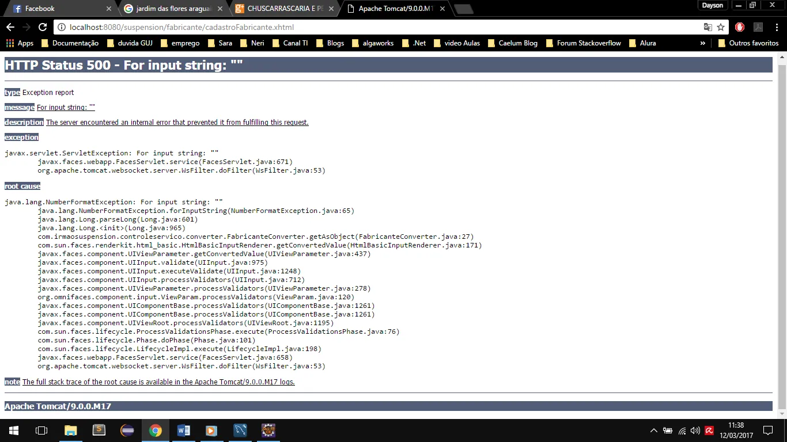Image resolution: width=787 pixels, height=442 pixels.
Task: Click the 'javax.servlet.ServletException' line
Action: [x=111, y=153]
